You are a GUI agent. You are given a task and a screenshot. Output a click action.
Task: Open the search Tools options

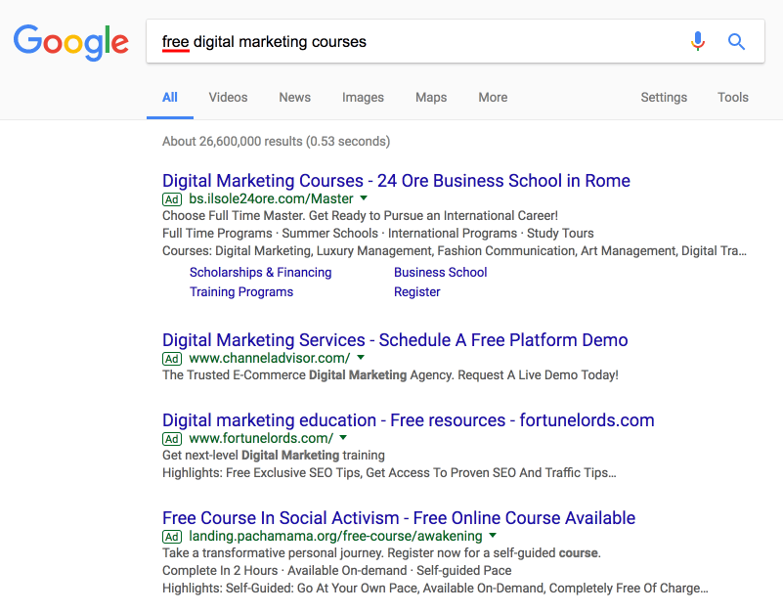coord(733,98)
